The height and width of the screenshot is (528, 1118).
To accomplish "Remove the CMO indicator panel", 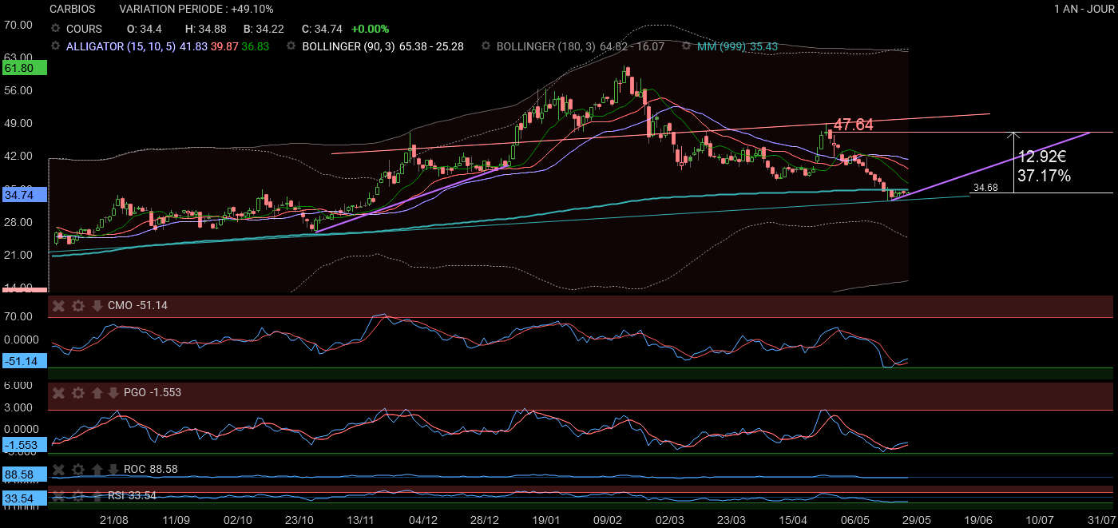I will tap(58, 305).
